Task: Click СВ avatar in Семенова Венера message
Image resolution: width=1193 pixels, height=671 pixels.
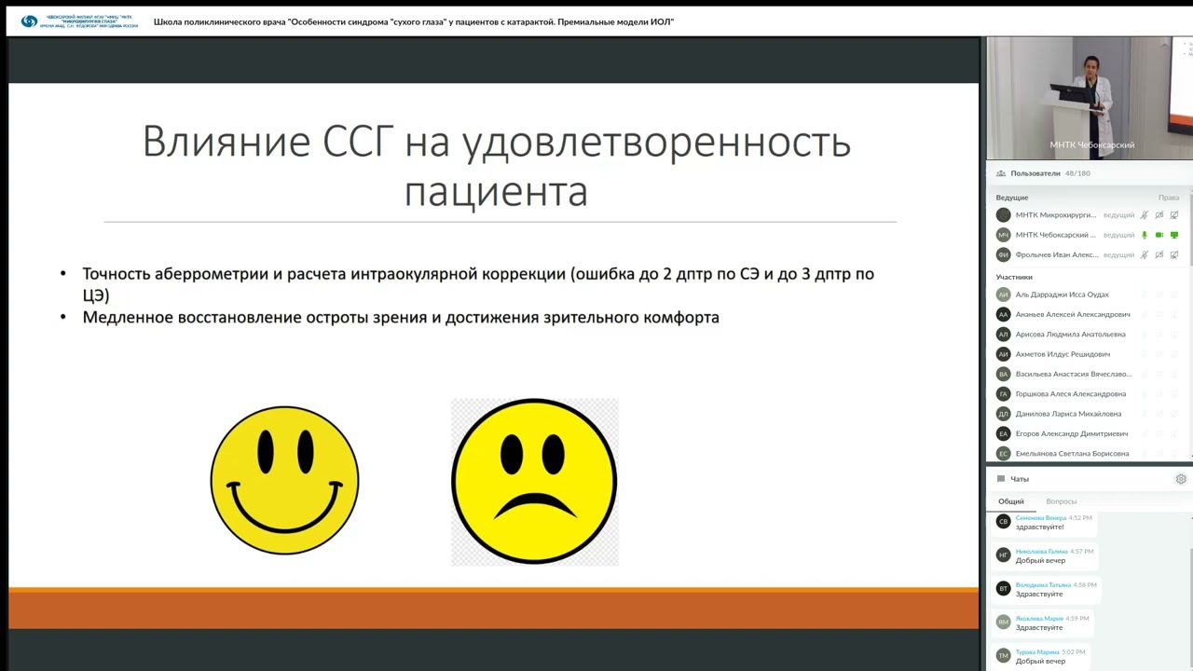Action: click(x=1004, y=522)
